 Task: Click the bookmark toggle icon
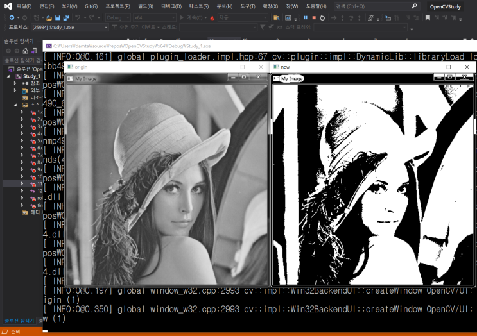click(x=428, y=18)
